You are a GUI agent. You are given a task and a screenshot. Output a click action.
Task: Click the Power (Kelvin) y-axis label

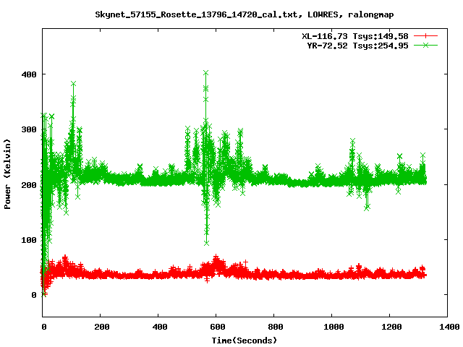point(7,174)
